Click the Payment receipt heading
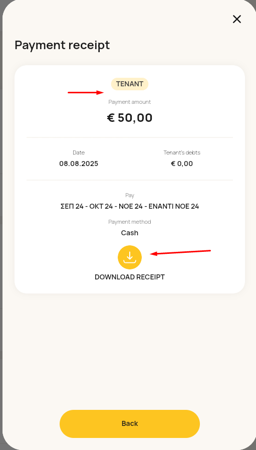The height and width of the screenshot is (450, 256). tap(62, 45)
